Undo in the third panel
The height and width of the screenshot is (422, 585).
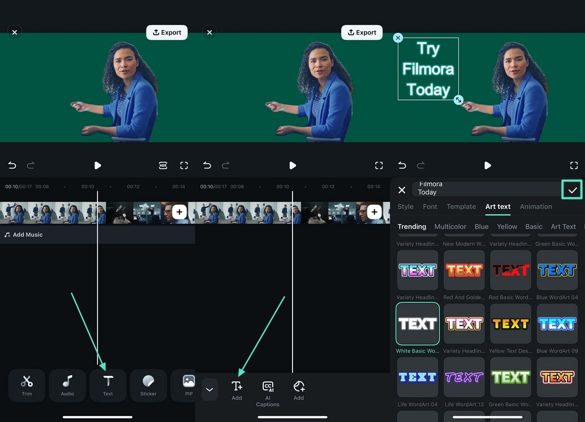[402, 165]
